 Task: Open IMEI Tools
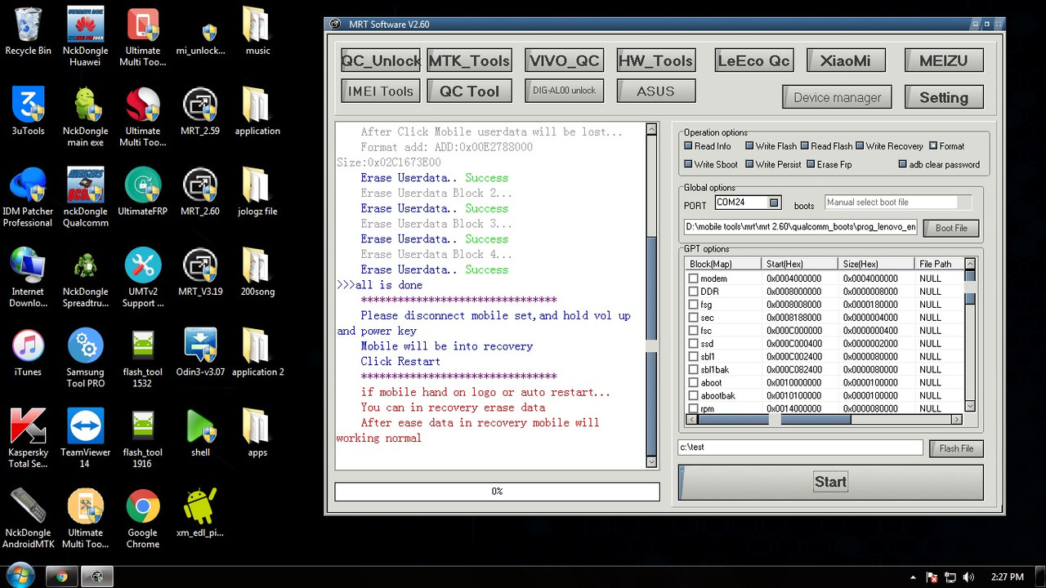point(381,91)
